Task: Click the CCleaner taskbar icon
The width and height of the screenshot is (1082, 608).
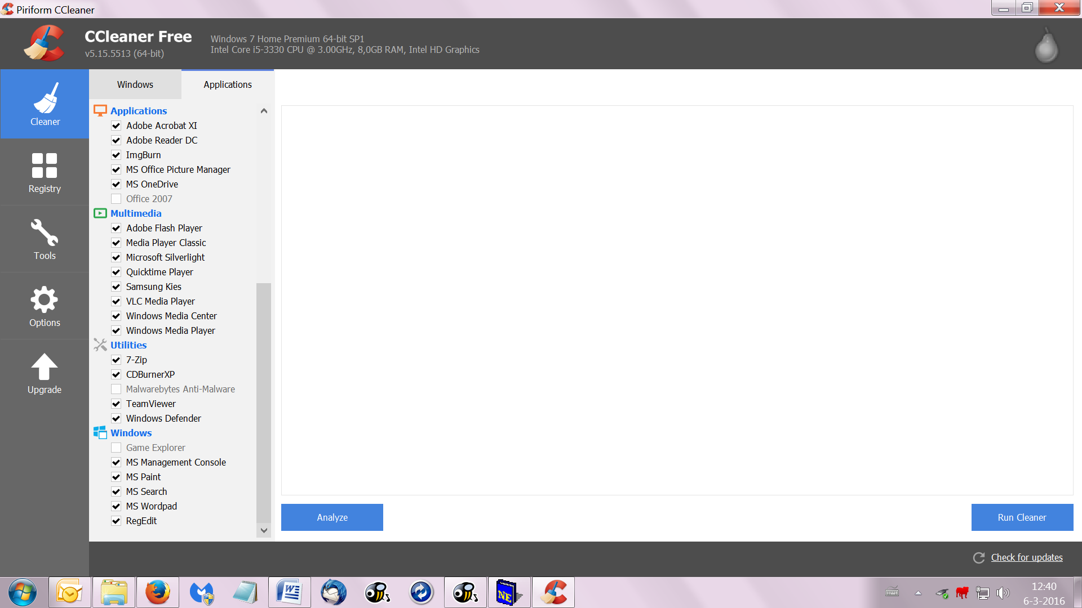Action: 553,592
